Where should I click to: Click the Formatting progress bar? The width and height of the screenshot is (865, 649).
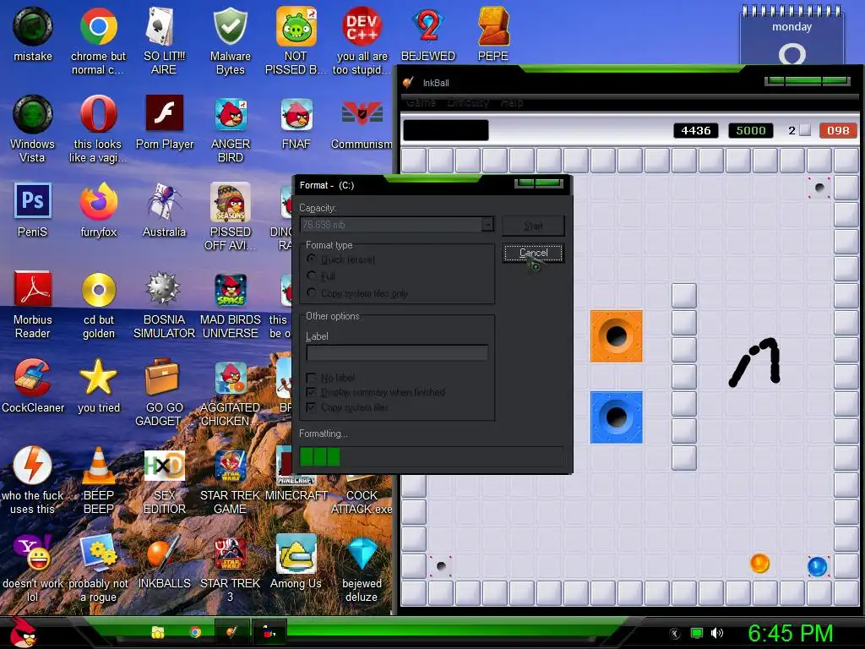tap(432, 457)
